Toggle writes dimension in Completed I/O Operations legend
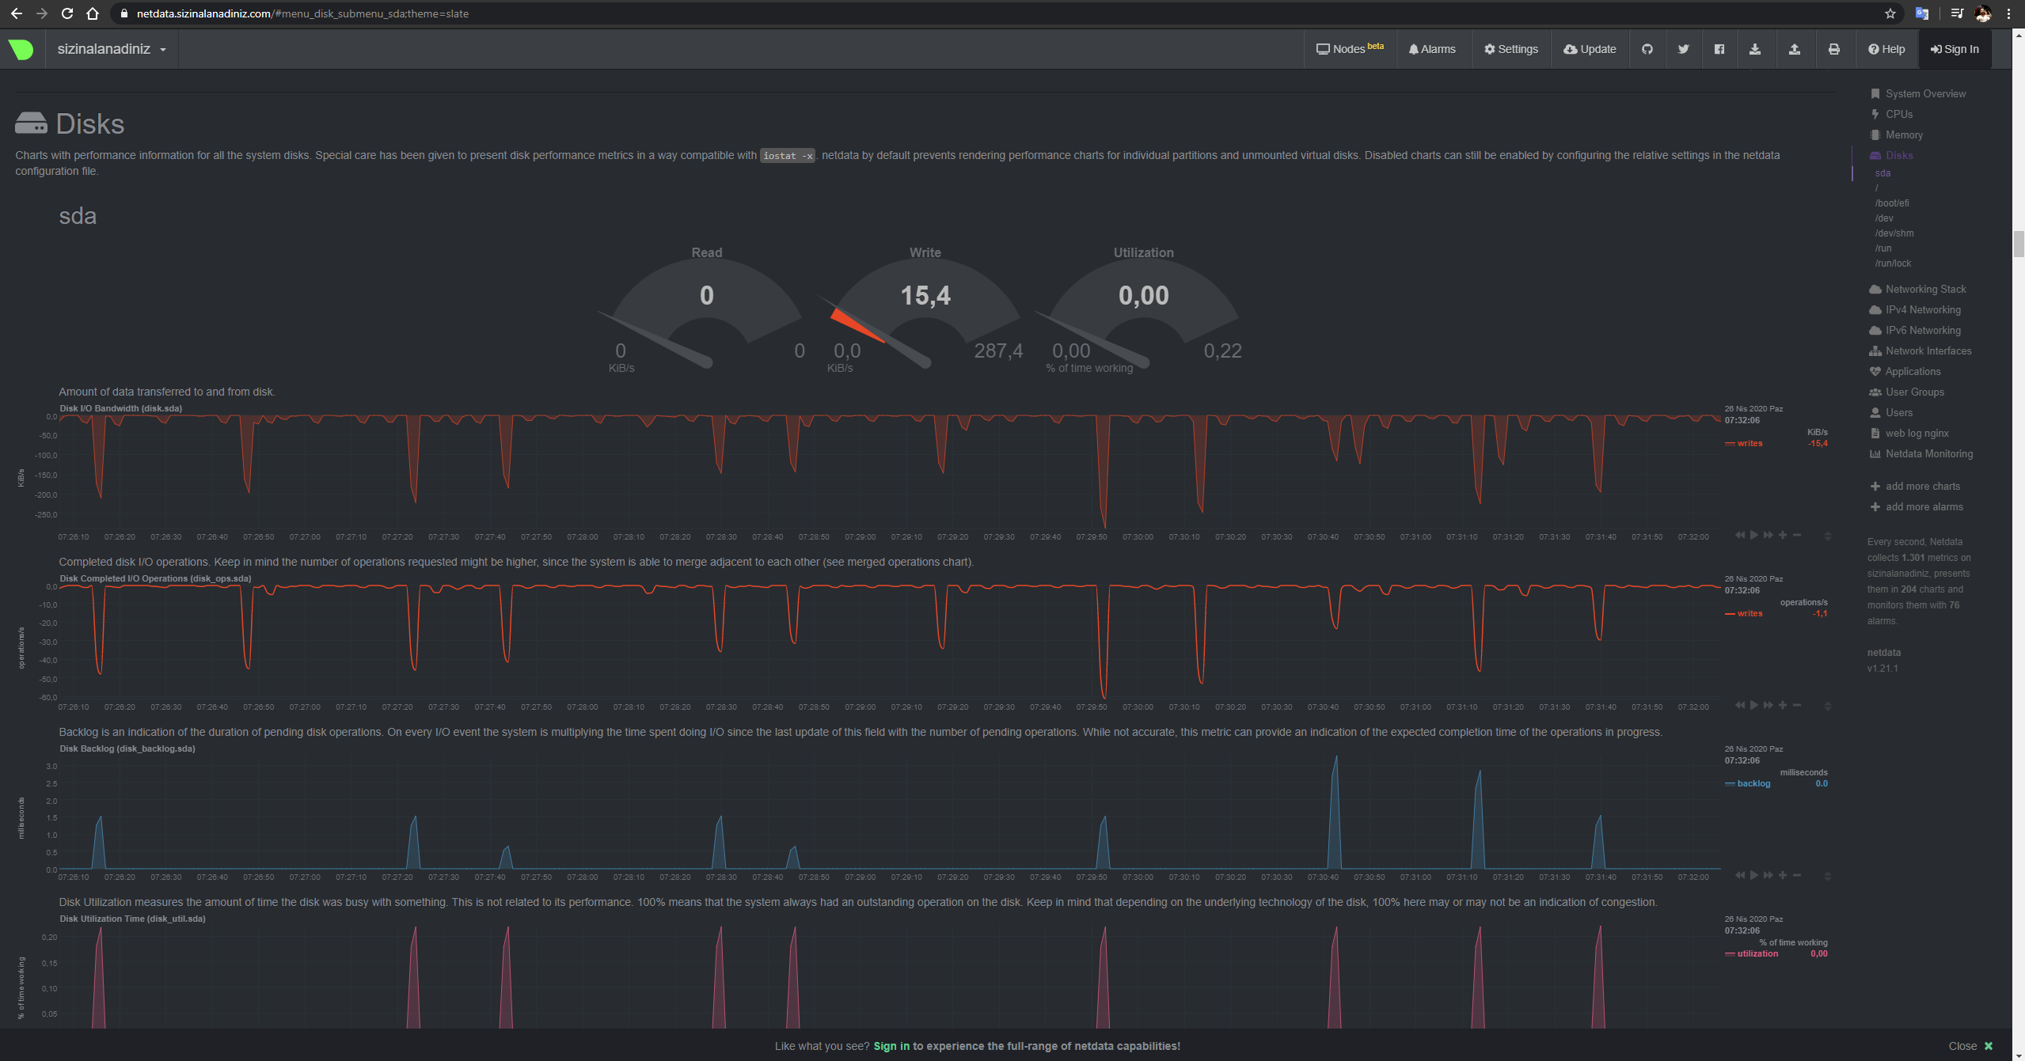The width and height of the screenshot is (2025, 1061). point(1750,613)
